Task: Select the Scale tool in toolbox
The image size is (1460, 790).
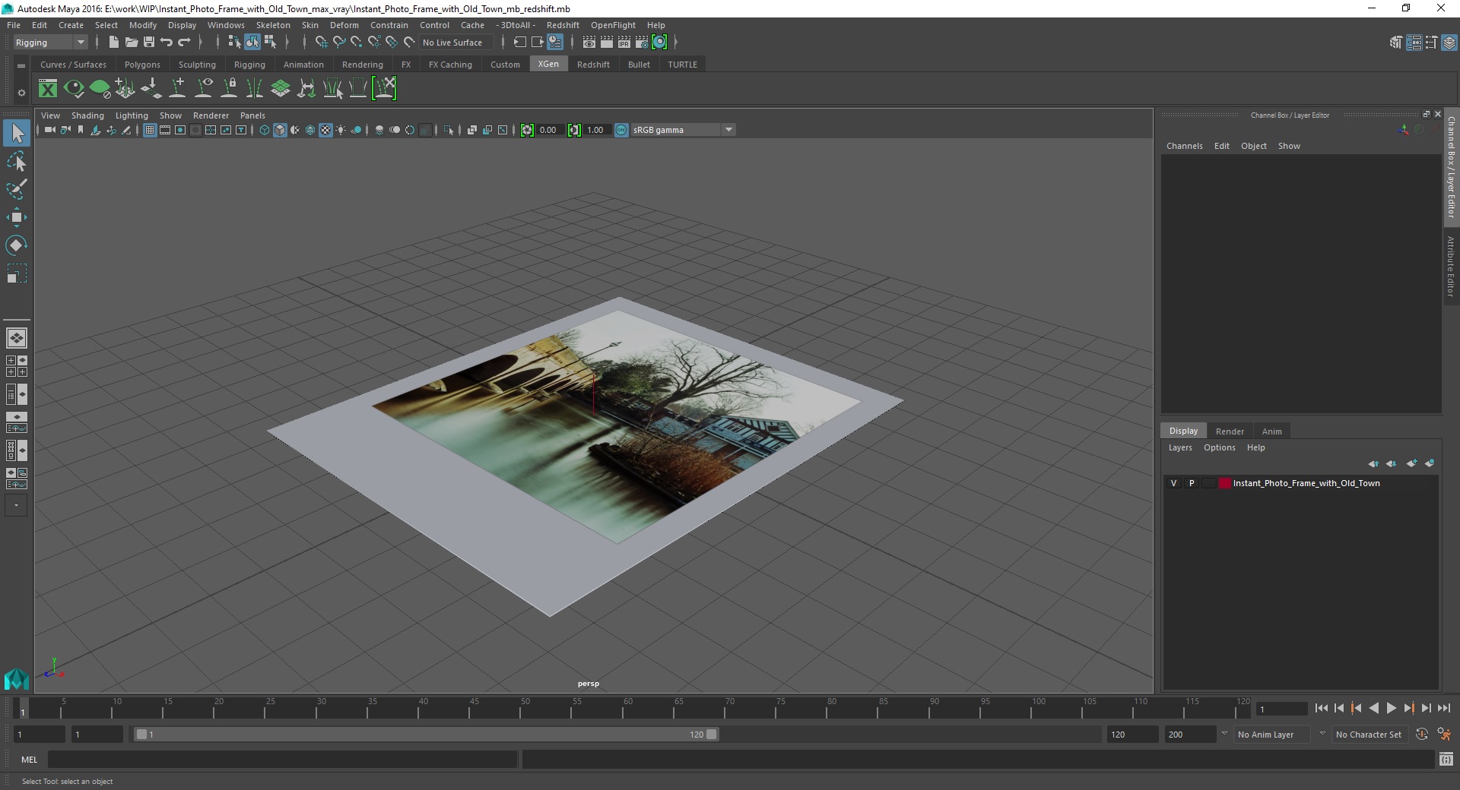Action: point(17,273)
